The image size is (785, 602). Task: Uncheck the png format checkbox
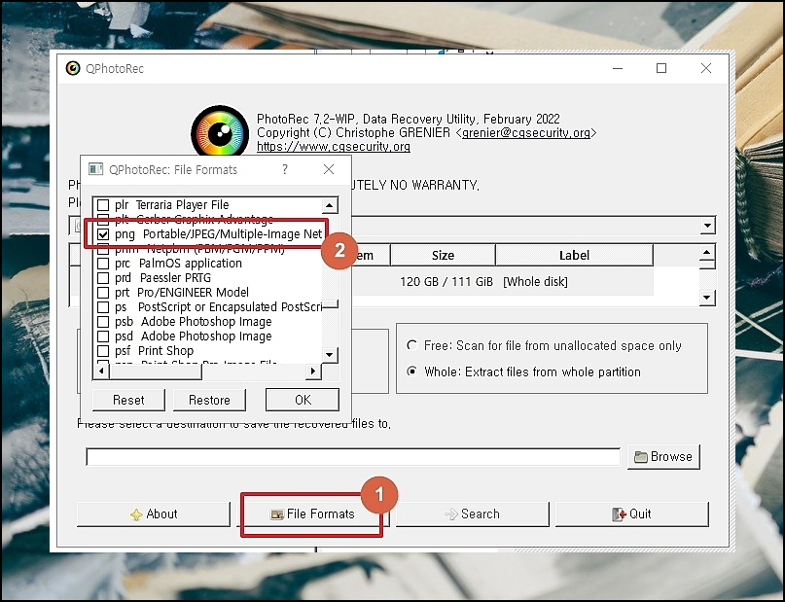(x=103, y=234)
